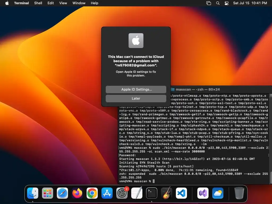This screenshot has height=204, width=272.
Task: Click the Stage Manager icon in menu bar
Action: (x=209, y=3)
